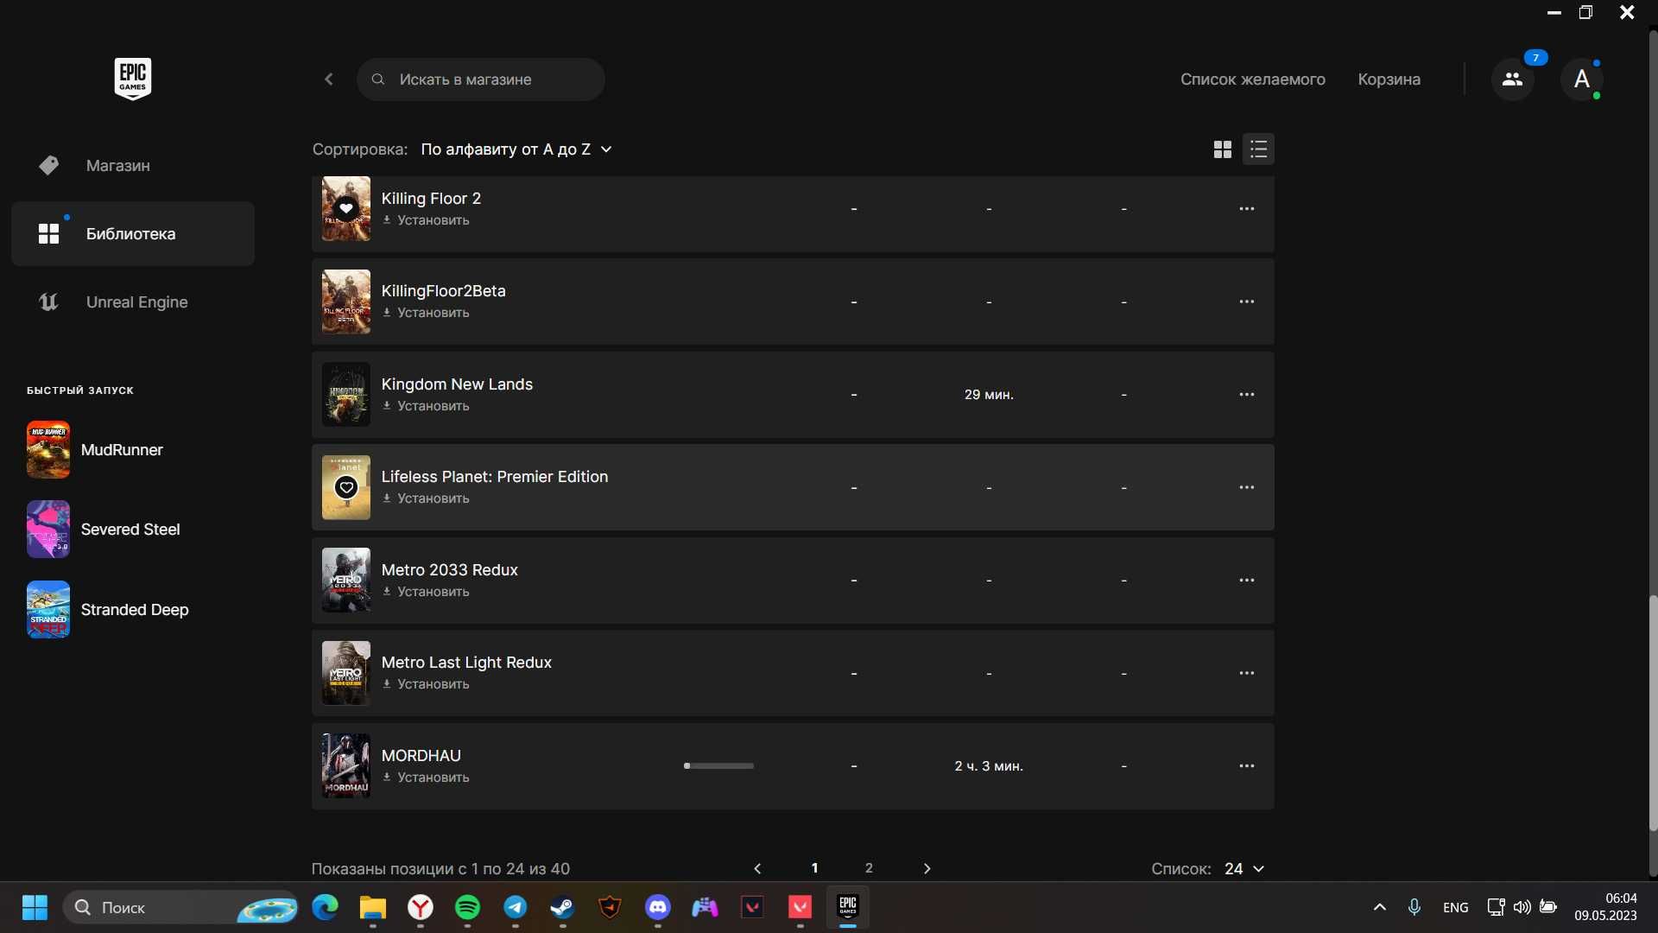Open more options for Metro 2033 Redux
The height and width of the screenshot is (933, 1658).
(1247, 580)
